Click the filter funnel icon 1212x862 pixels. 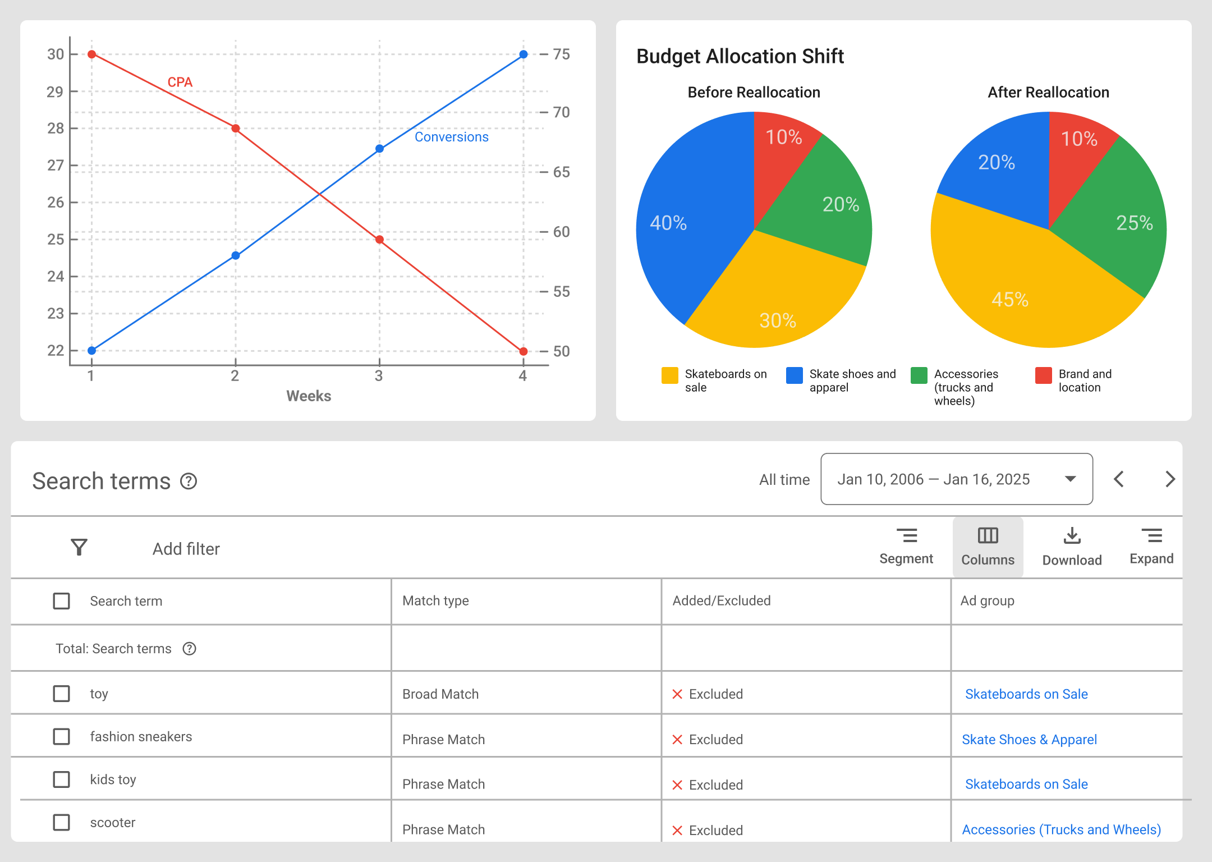tap(79, 547)
